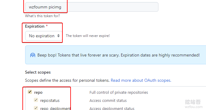Click the 'wzfoumm picimg' note input field
The height and width of the screenshot is (110, 206).
coord(92,7)
